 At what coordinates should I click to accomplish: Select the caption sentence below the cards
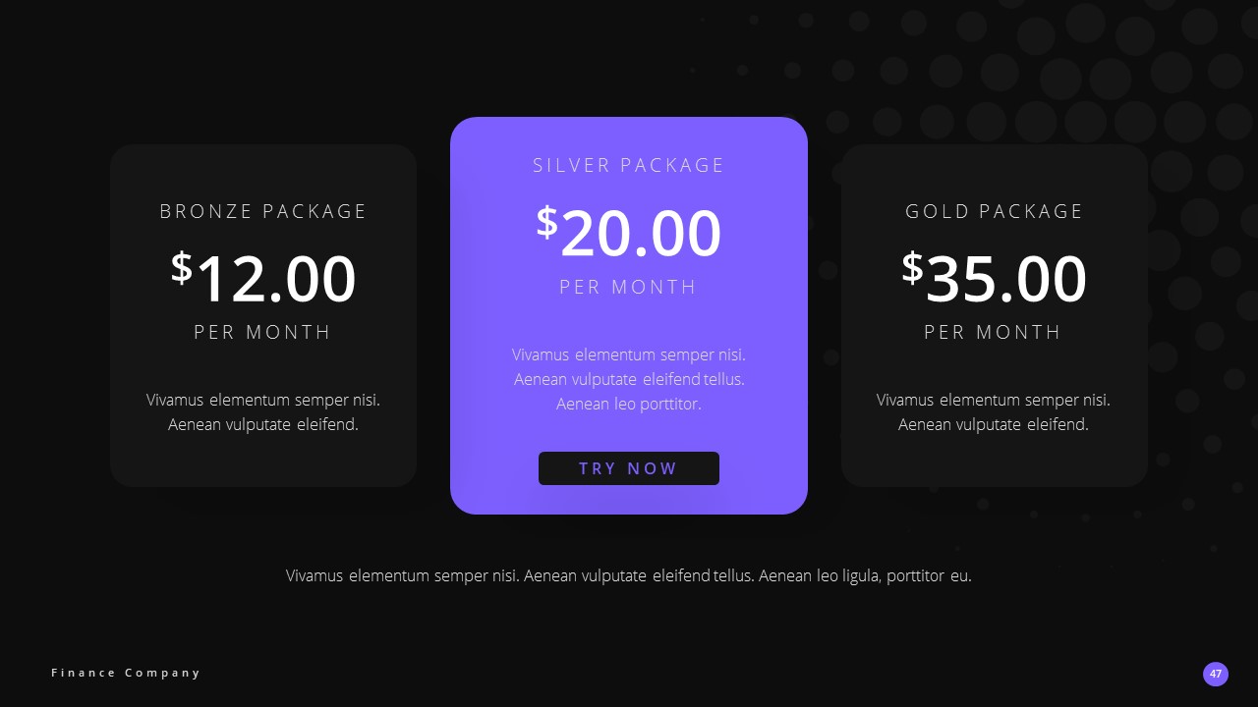629,575
